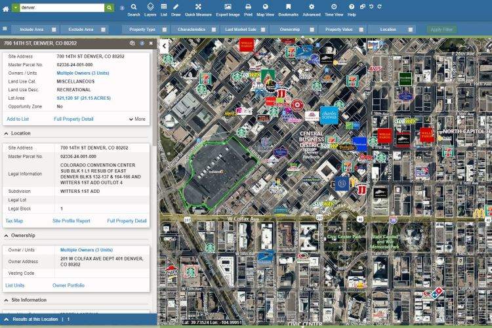Screen dimensions: 492x328
Task: Click the Apply Filter button
Action: (441, 30)
